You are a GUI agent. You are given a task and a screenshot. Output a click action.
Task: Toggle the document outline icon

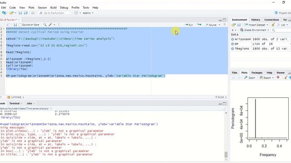click(x=224, y=24)
